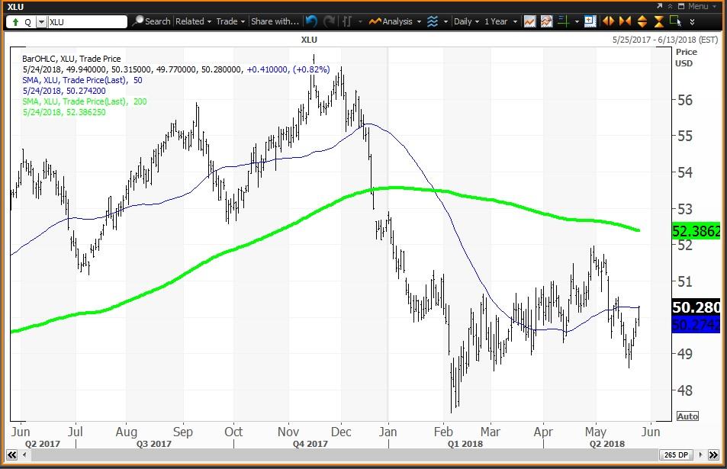Screen dimensions: 727x469
Task: Select the line chart style icon
Action: 529,21
